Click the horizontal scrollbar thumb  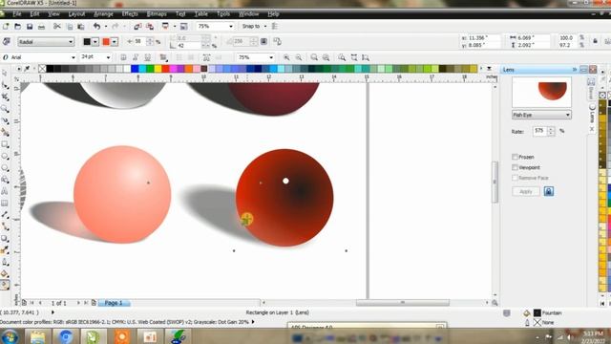click(403, 303)
